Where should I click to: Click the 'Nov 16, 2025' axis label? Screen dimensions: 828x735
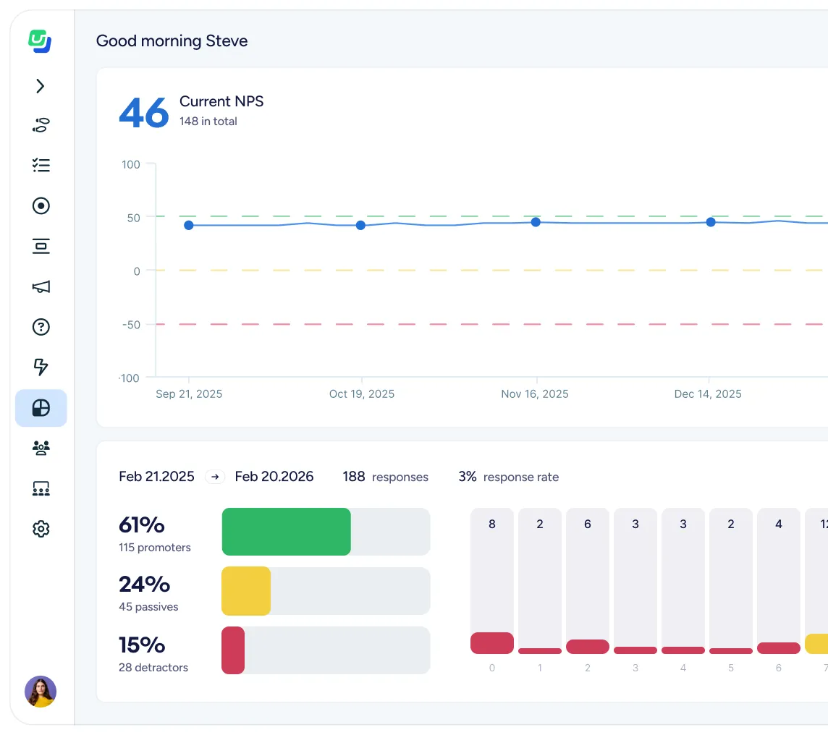click(x=534, y=394)
